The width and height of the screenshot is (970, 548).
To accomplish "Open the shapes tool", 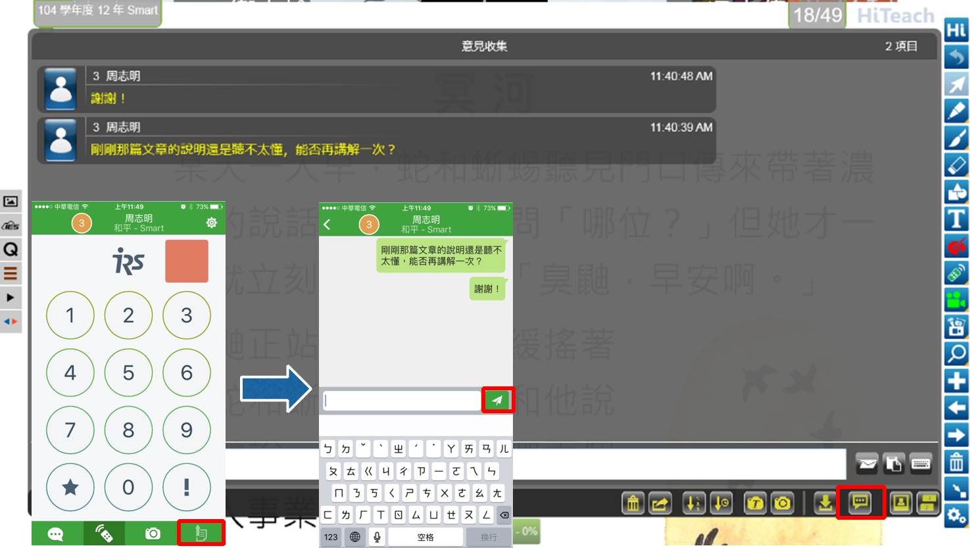I will 956,192.
